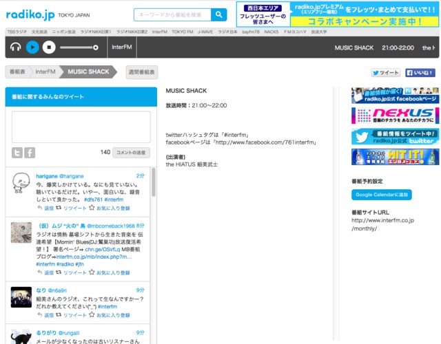The image size is (441, 344).
Task: Click コメントの送信 submit button
Action: [x=132, y=153]
